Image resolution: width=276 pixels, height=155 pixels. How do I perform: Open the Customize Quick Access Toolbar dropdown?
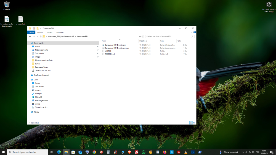pos(40,28)
